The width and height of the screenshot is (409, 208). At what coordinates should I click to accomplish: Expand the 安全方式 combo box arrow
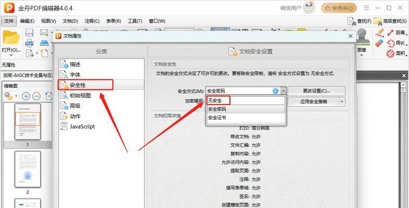284,91
